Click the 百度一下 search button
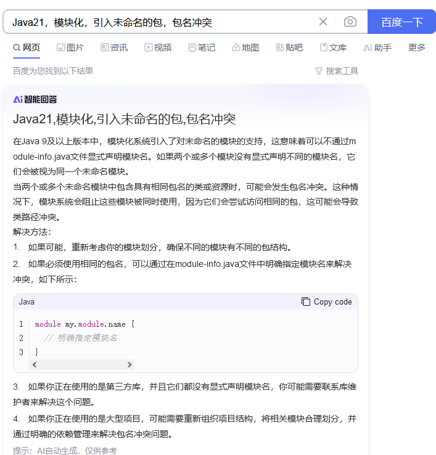This screenshot has height=455, width=436. coord(401,22)
